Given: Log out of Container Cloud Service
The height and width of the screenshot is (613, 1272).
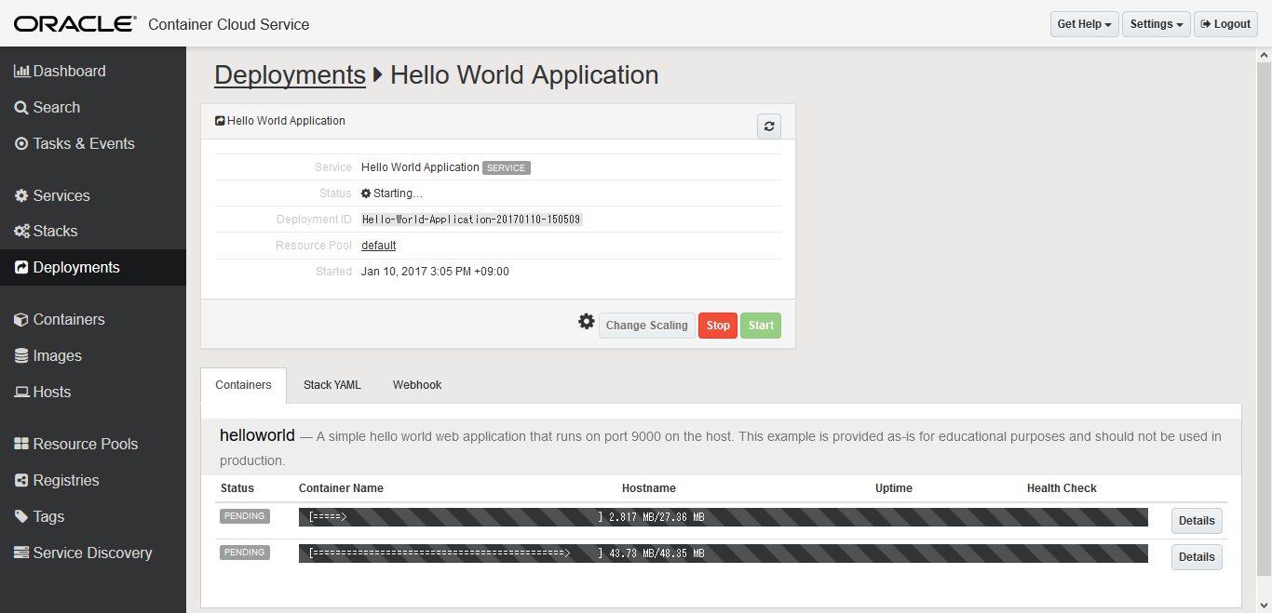Looking at the screenshot, I should [1225, 24].
